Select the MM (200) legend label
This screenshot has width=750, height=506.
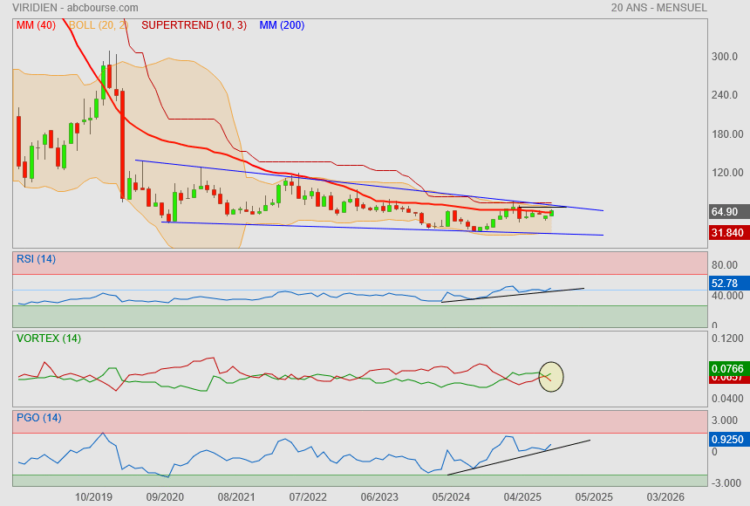(282, 25)
